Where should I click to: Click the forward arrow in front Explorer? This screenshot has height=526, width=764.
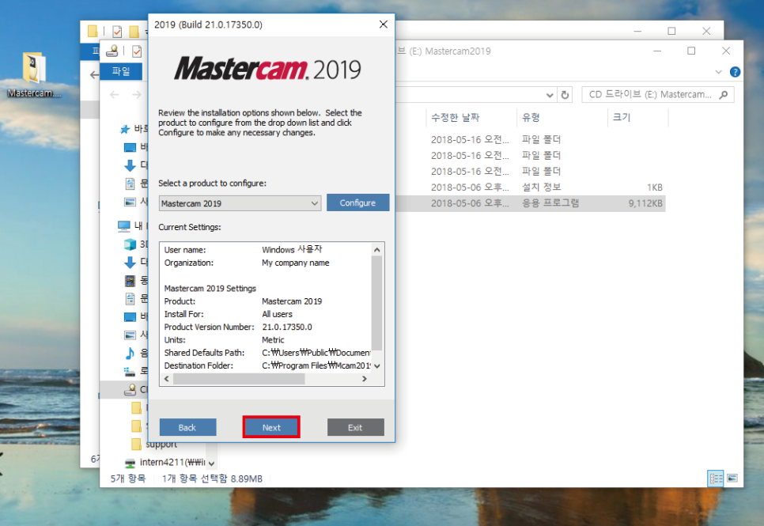[x=136, y=95]
